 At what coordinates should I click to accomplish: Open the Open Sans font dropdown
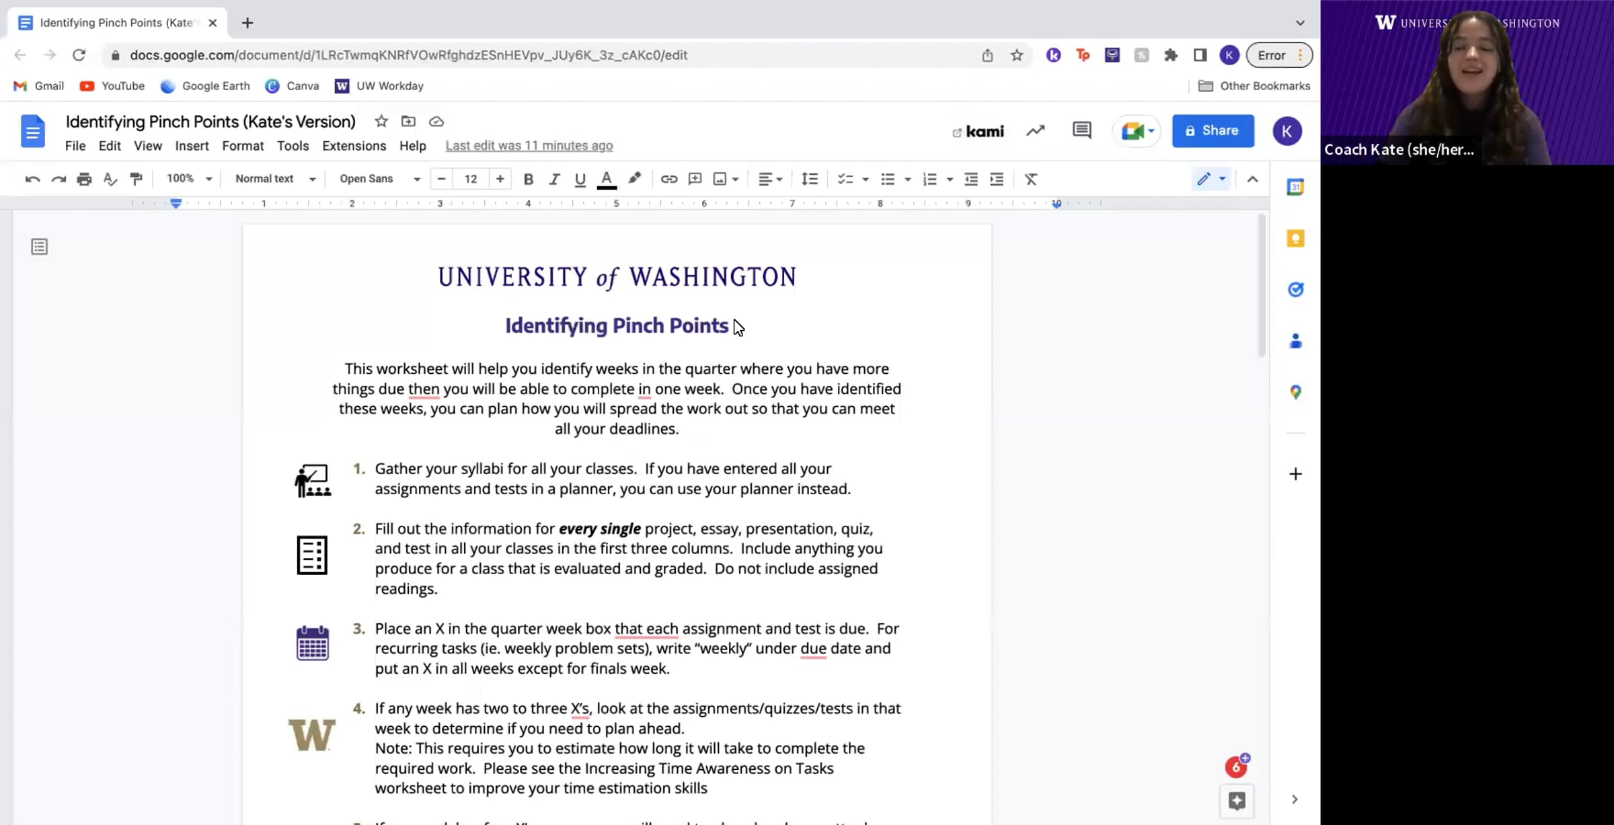pyautogui.click(x=379, y=179)
